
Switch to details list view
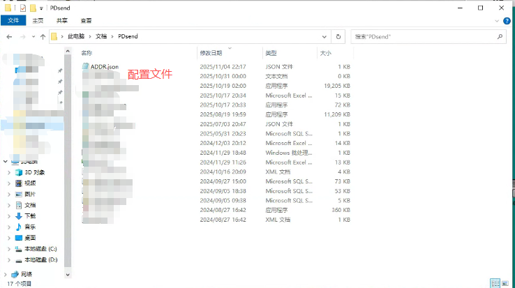(495, 283)
